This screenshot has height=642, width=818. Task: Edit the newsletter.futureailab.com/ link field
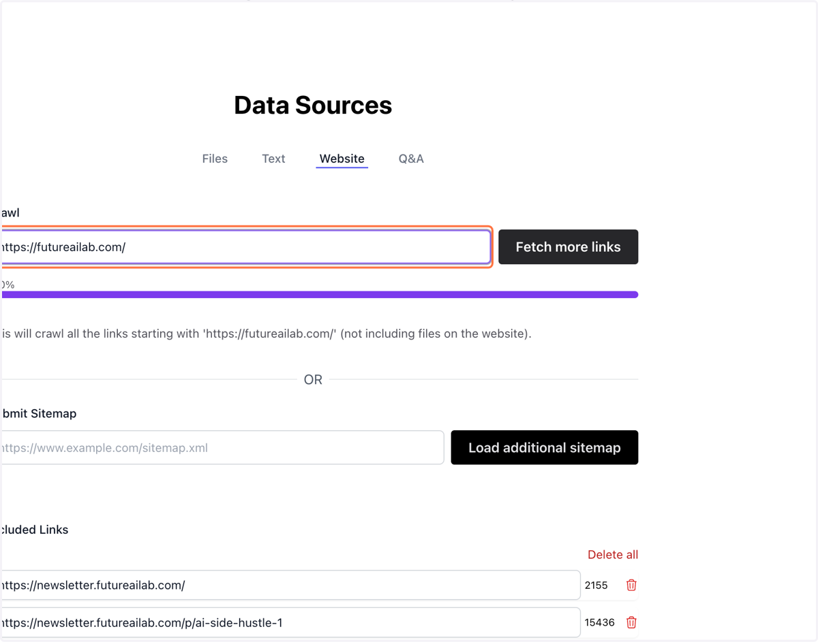point(290,585)
